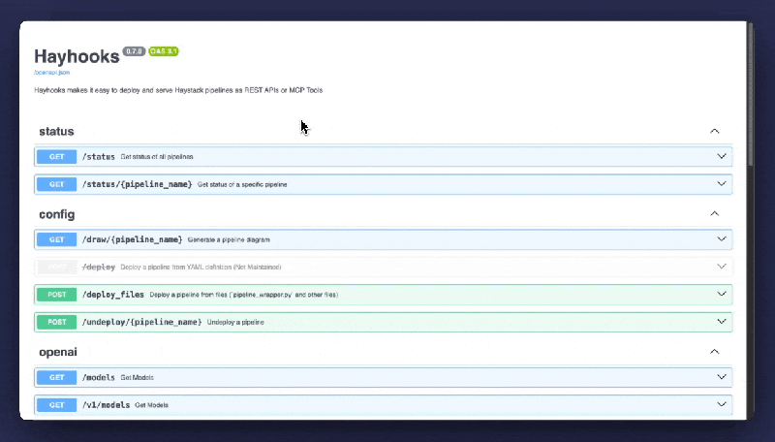Click the POST badge for /deploy_files
This screenshot has width=775, height=442.
[x=57, y=295]
